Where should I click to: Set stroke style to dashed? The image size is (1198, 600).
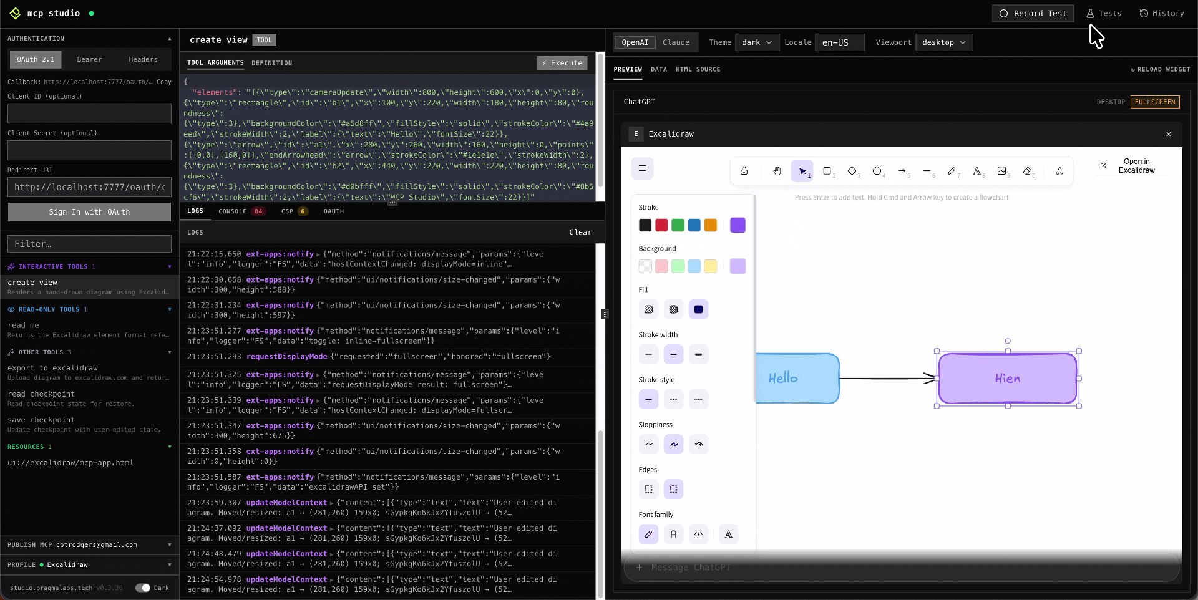point(673,399)
